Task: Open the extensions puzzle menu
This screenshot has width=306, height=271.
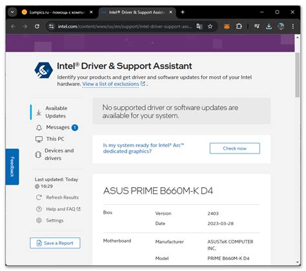Action: [x=239, y=26]
